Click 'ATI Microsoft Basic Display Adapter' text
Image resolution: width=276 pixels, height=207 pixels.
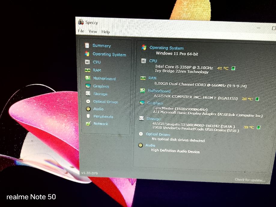185,113
